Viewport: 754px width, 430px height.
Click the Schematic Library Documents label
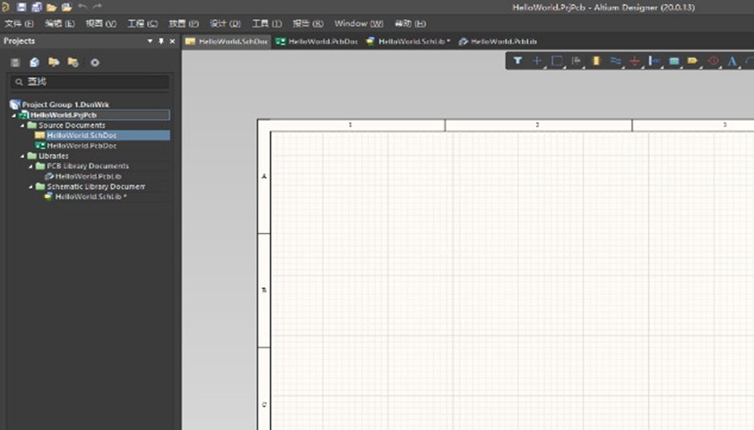96,187
